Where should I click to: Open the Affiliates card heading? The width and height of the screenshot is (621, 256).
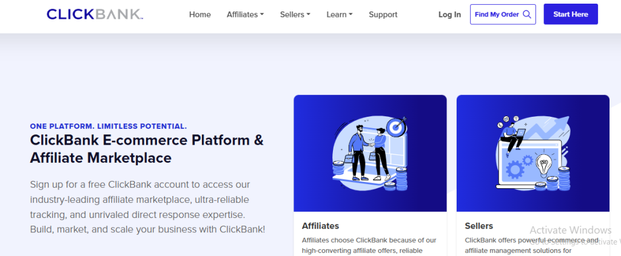coord(320,226)
